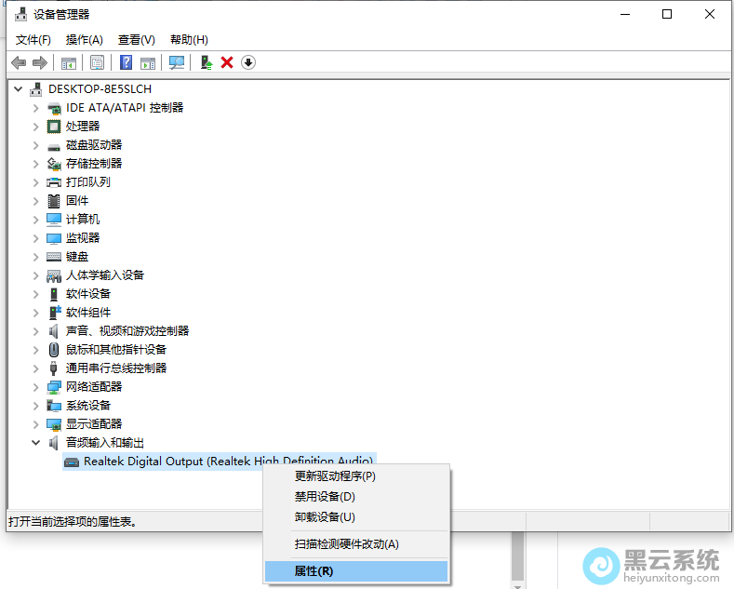Open the 文件(F) menu
The width and height of the screenshot is (734, 589).
click(x=33, y=40)
